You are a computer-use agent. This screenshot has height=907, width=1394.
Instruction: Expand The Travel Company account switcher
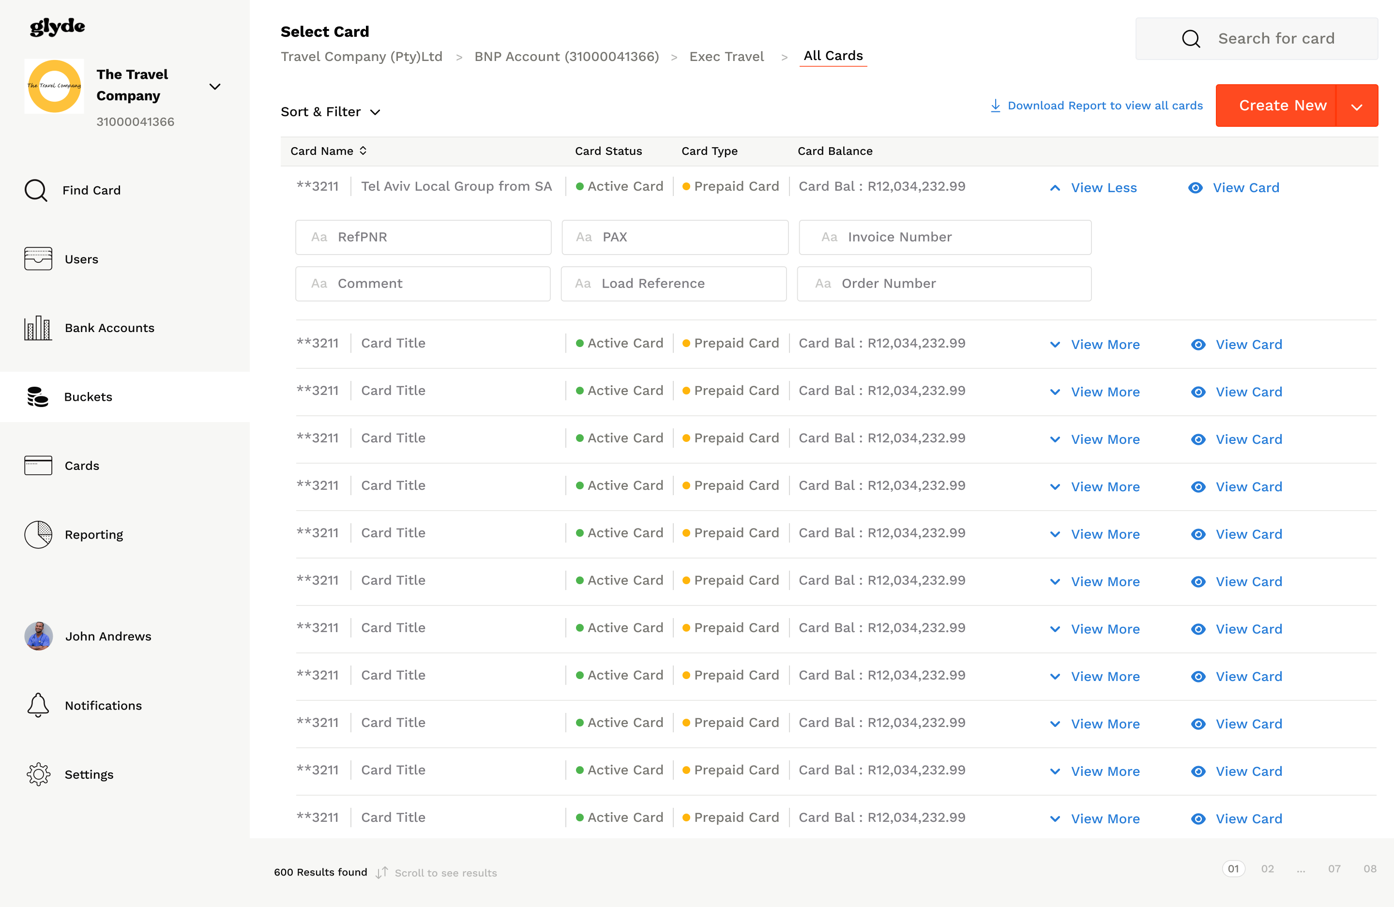point(215,87)
